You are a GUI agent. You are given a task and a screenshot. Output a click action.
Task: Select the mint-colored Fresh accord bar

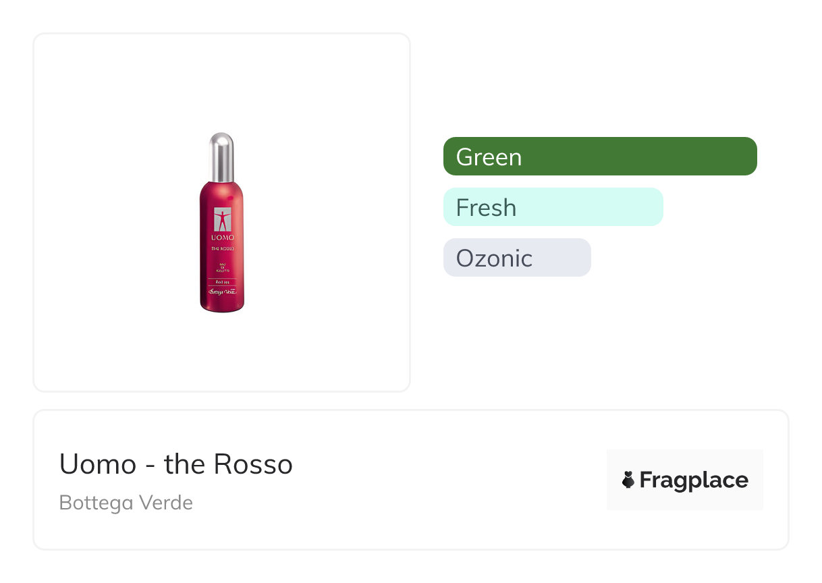(x=553, y=207)
